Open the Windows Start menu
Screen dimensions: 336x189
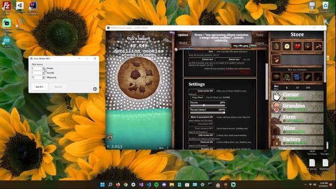click(x=103, y=184)
